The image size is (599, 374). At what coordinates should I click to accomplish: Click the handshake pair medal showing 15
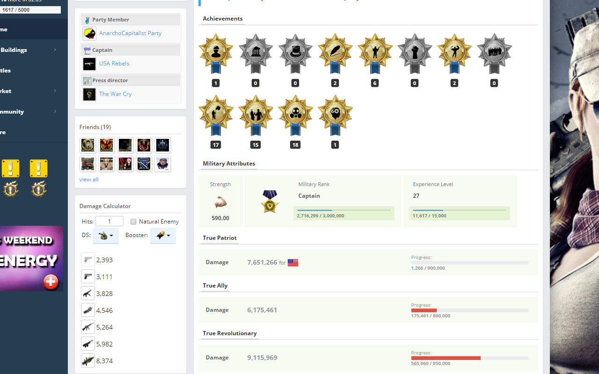click(x=256, y=115)
